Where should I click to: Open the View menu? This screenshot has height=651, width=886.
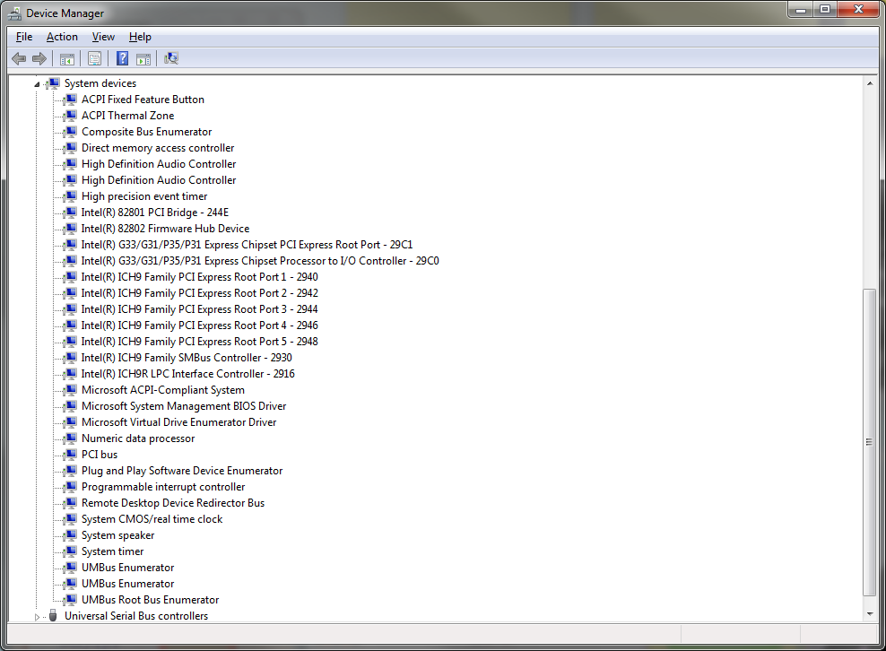[103, 37]
